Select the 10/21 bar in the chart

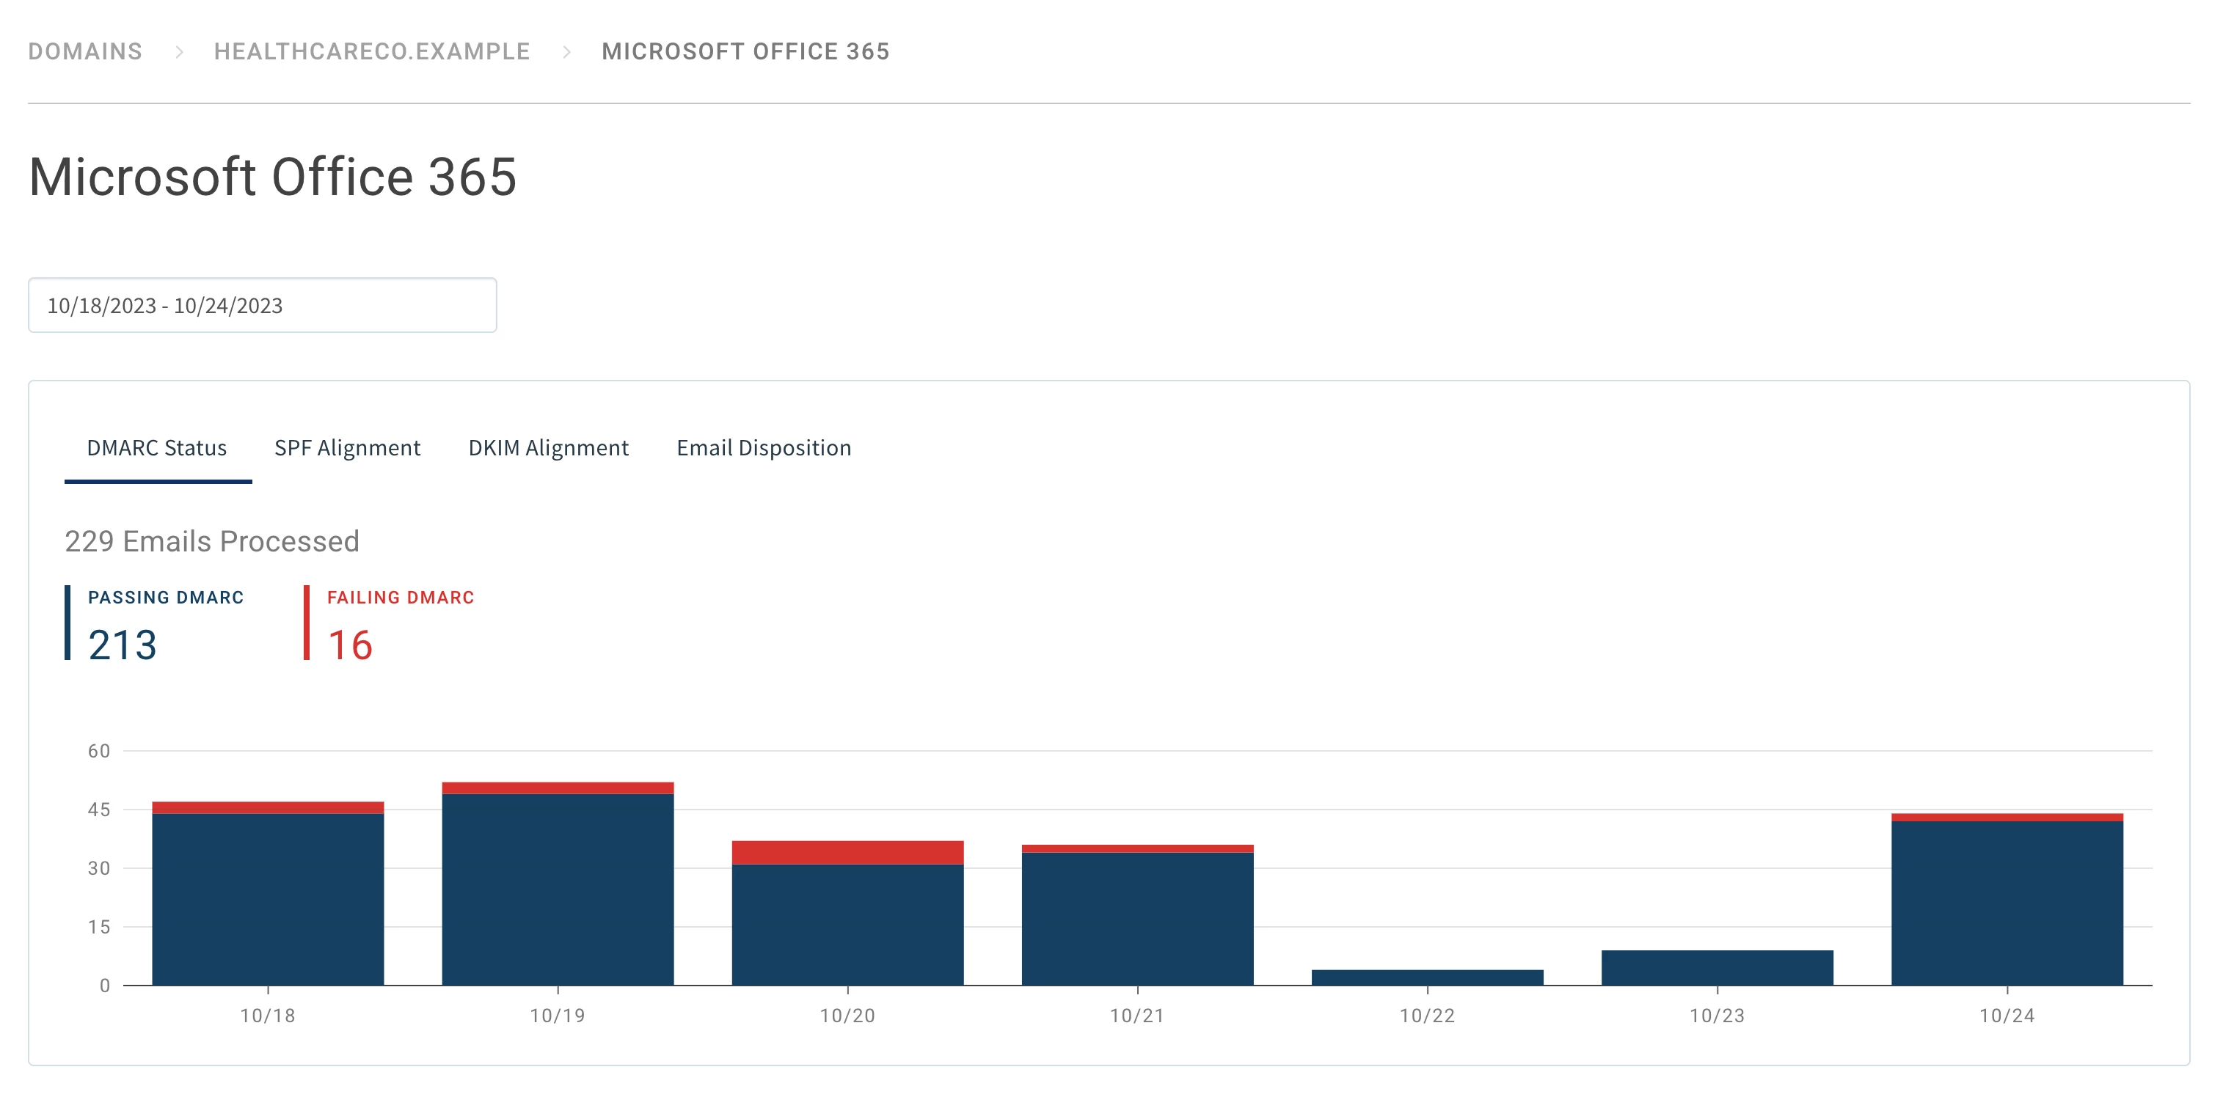[x=1136, y=917]
